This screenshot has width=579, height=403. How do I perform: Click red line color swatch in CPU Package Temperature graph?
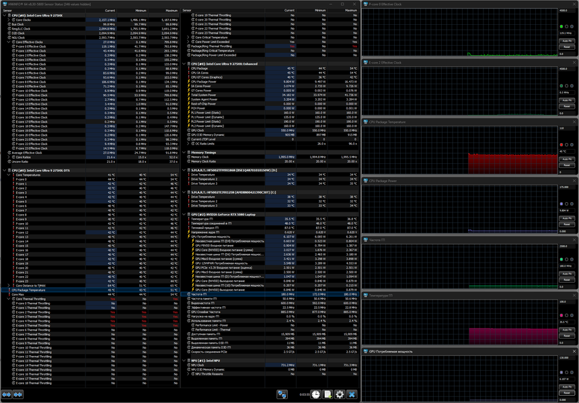click(x=562, y=144)
